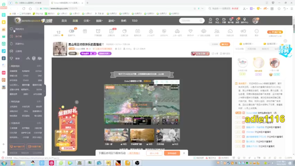Open the 客户端 client download icon
The width and height of the screenshot is (295, 166).
(x=231, y=20)
